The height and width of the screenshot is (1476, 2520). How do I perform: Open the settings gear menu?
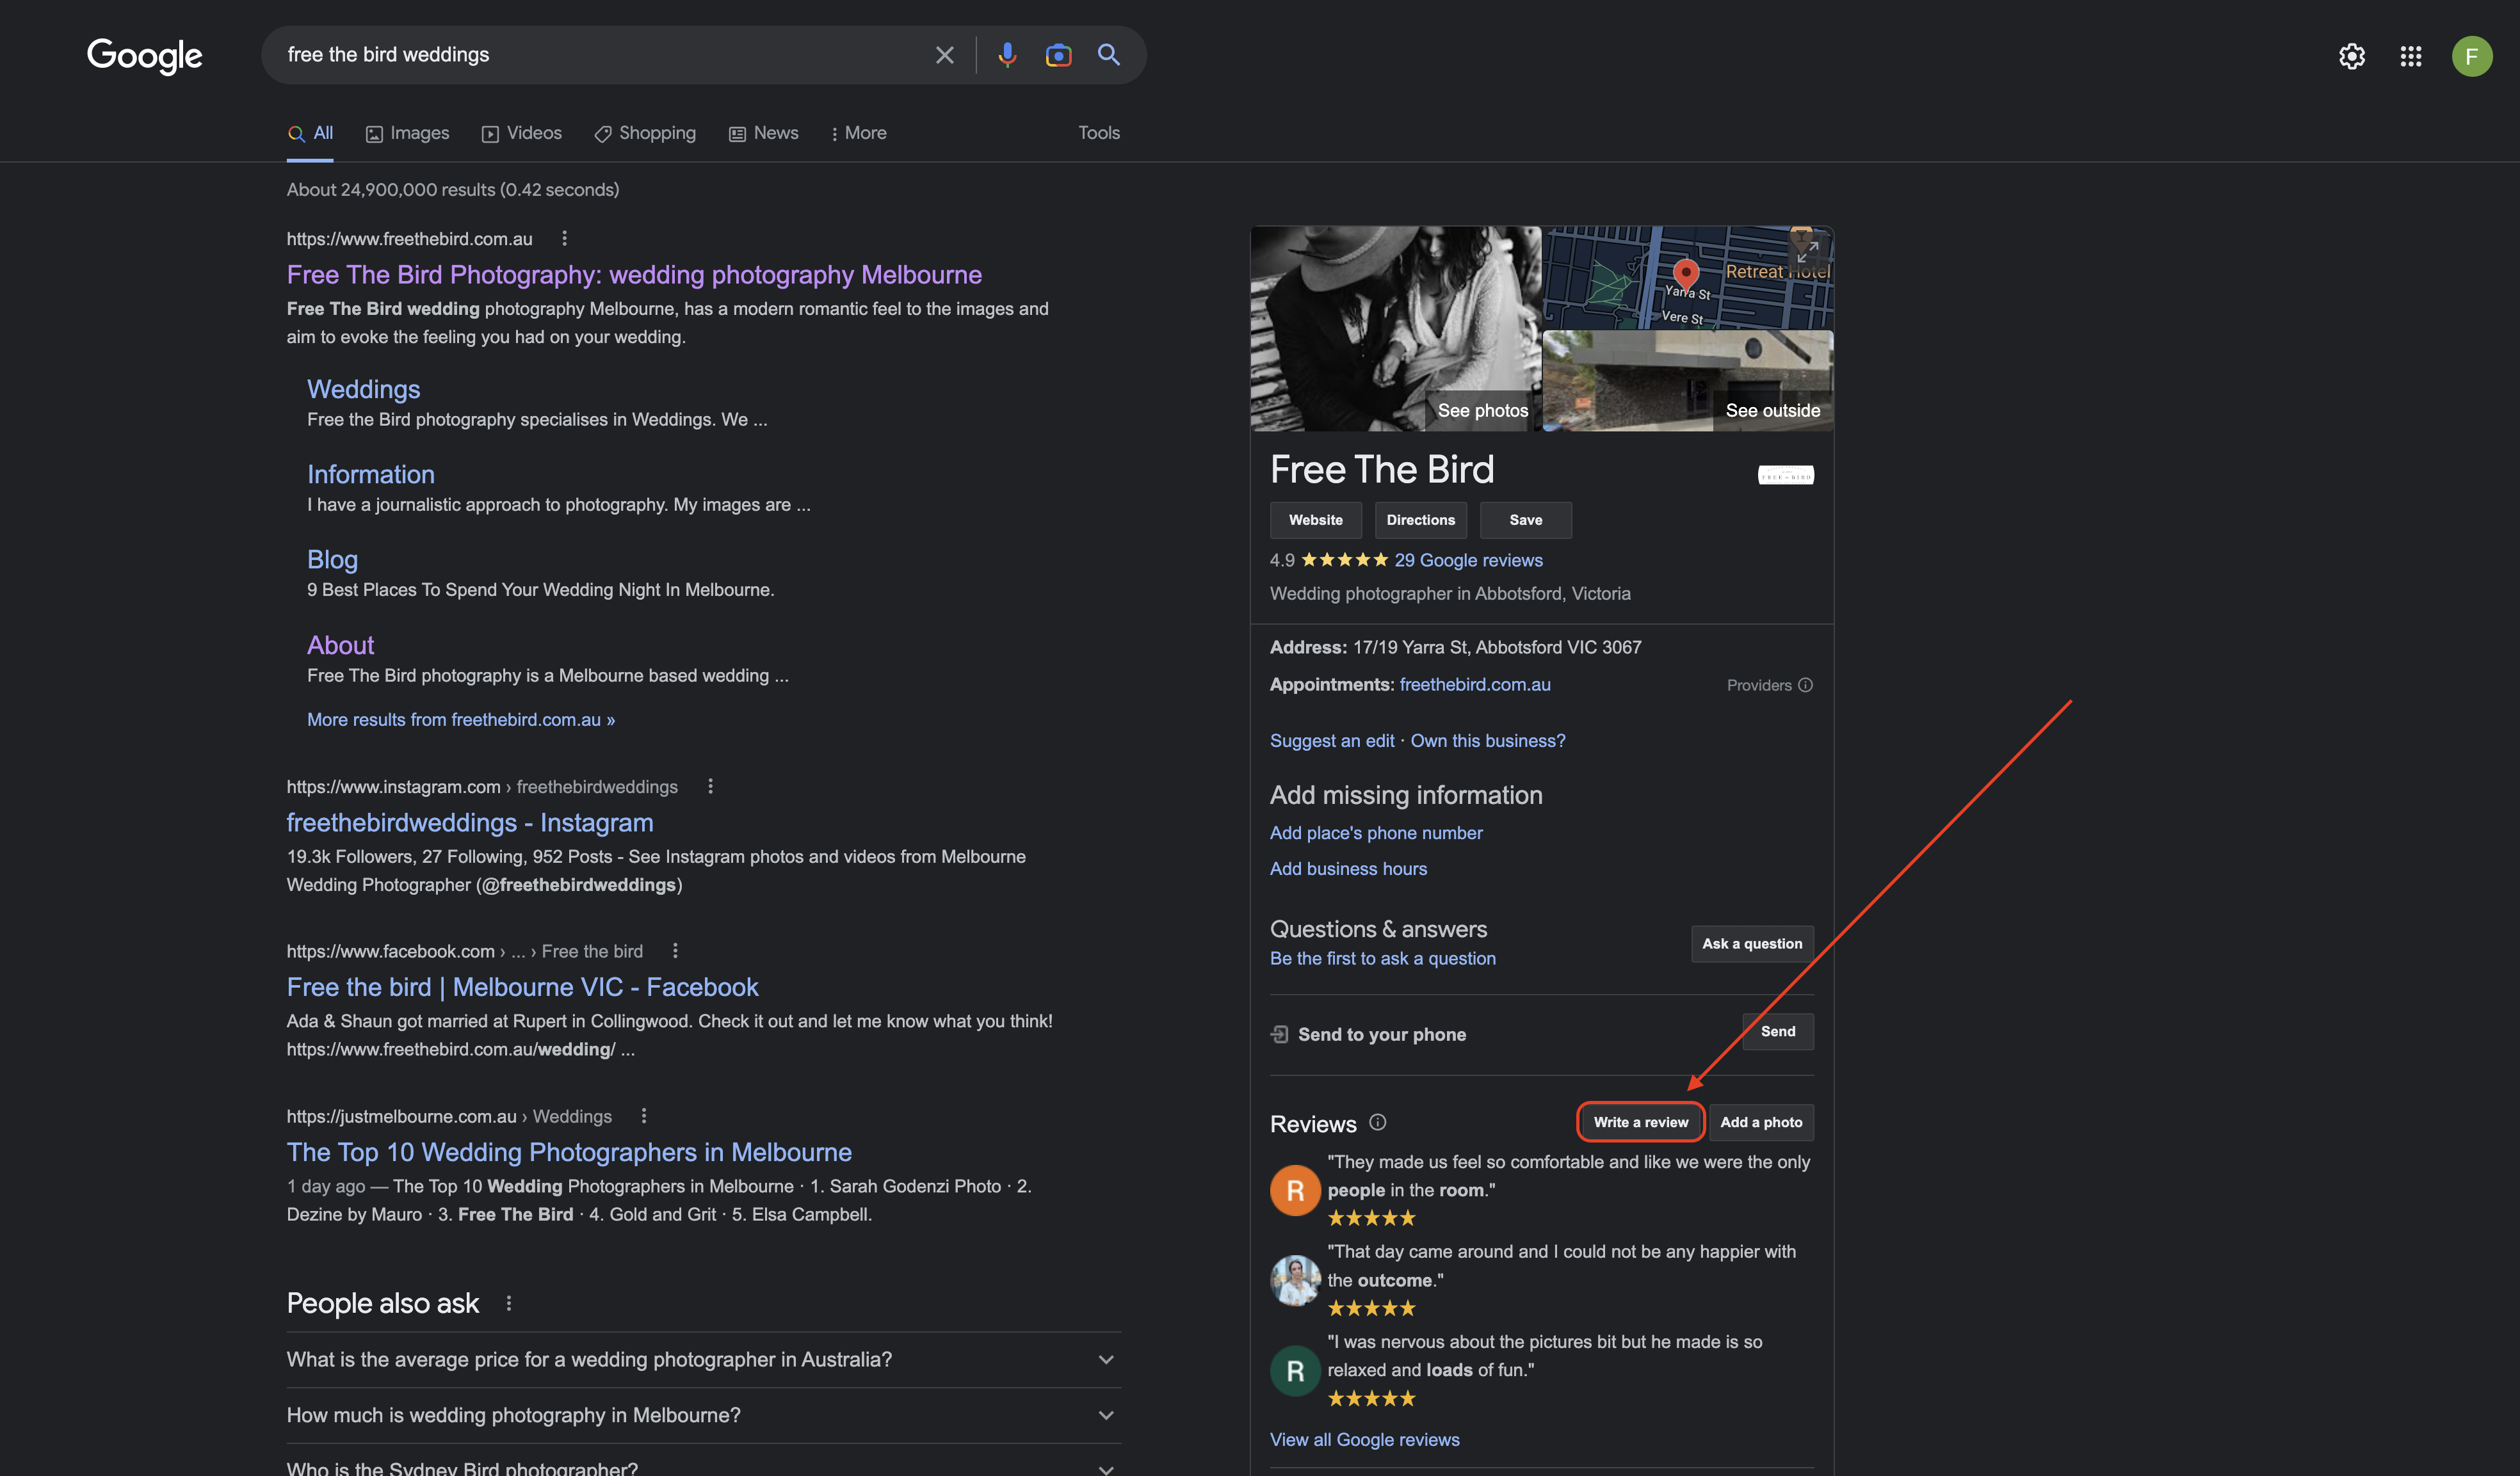[2351, 56]
